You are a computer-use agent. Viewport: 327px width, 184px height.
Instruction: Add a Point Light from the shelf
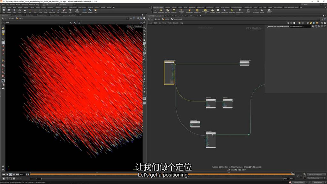pyautogui.click(x=161, y=11)
